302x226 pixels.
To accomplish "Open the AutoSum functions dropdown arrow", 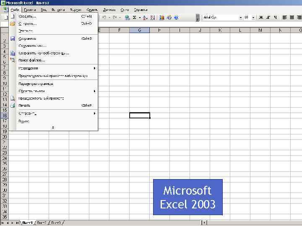I will tap(140, 18).
